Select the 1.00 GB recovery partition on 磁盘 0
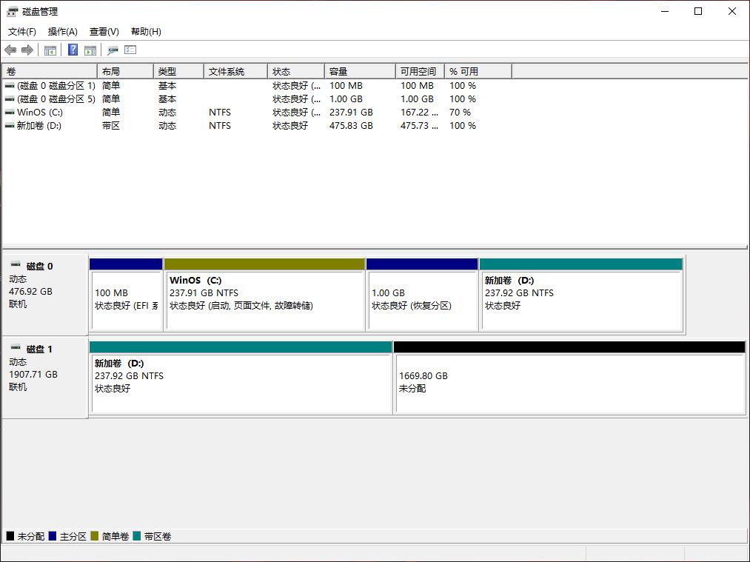 (x=422, y=295)
